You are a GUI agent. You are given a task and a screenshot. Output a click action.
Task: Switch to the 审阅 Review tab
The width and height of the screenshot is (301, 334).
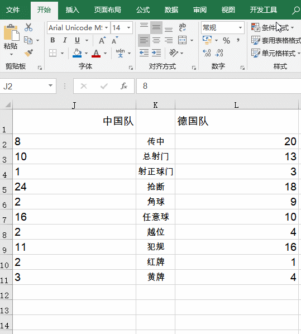(x=200, y=10)
